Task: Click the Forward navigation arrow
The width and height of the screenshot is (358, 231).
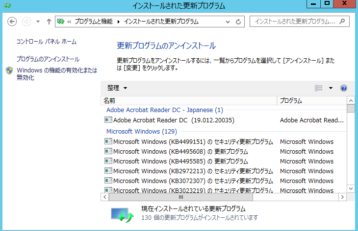Action: tap(26, 22)
